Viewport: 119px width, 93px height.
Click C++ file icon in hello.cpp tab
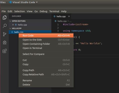tap(55, 16)
